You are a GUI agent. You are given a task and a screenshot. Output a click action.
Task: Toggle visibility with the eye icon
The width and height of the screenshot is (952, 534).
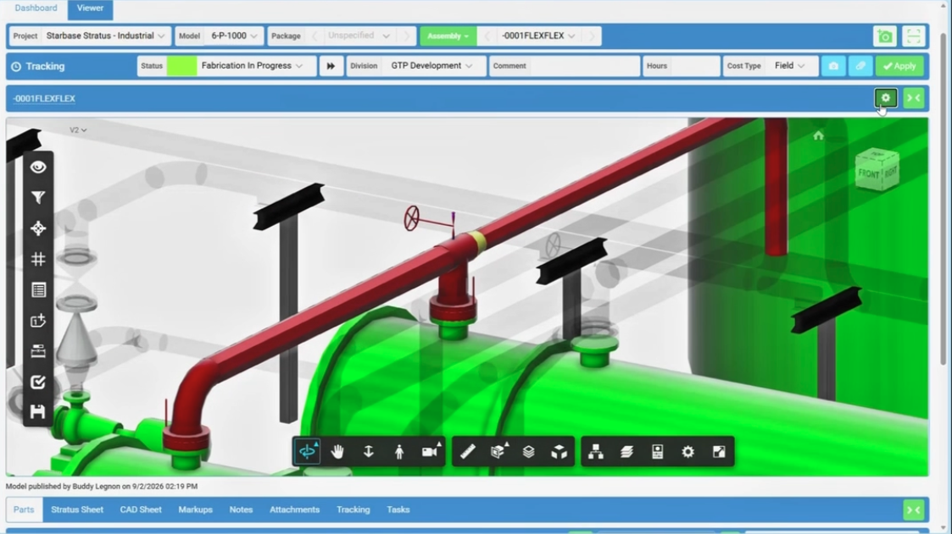[x=38, y=167]
